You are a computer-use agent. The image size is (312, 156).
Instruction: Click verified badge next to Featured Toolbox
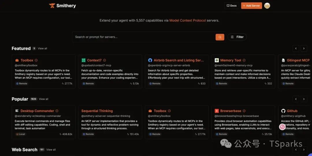click(36, 60)
